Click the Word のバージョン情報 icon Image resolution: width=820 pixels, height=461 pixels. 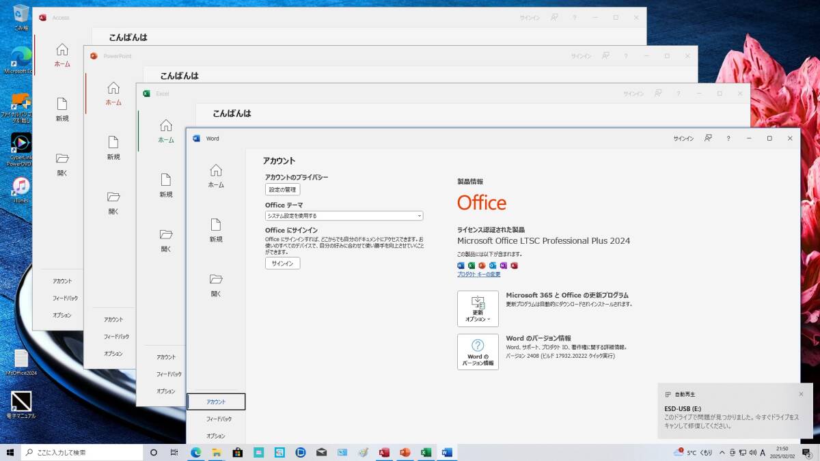tap(478, 352)
